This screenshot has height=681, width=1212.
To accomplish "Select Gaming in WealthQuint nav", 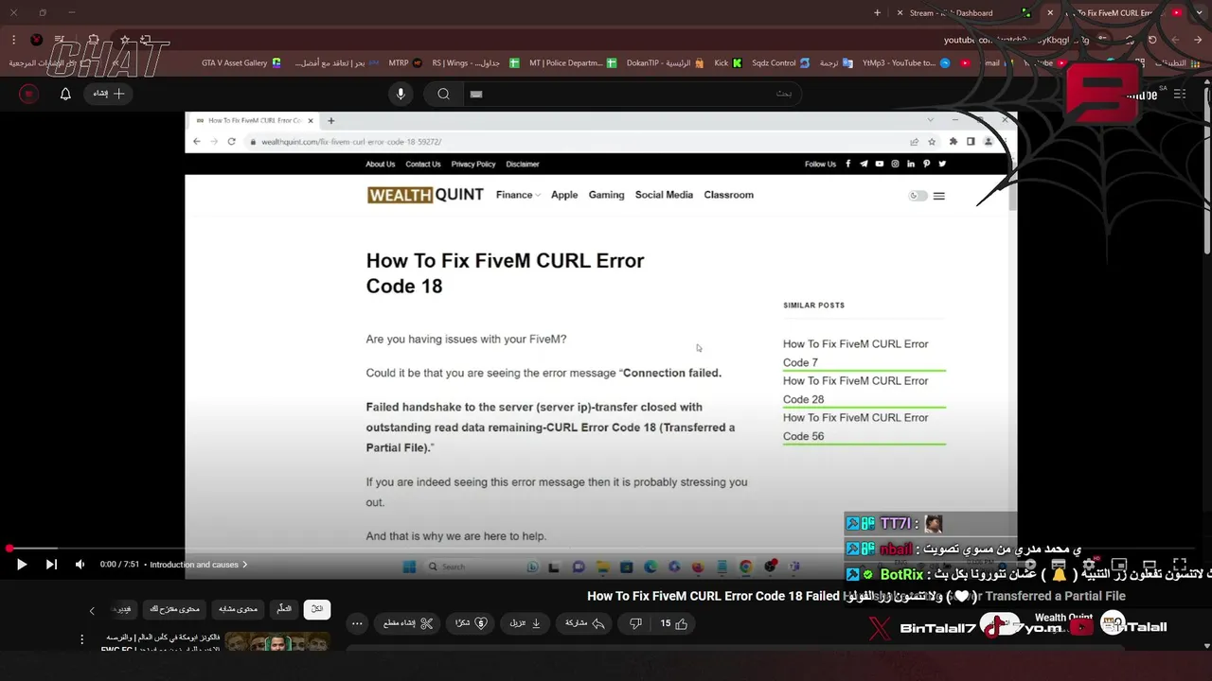I will (x=606, y=195).
